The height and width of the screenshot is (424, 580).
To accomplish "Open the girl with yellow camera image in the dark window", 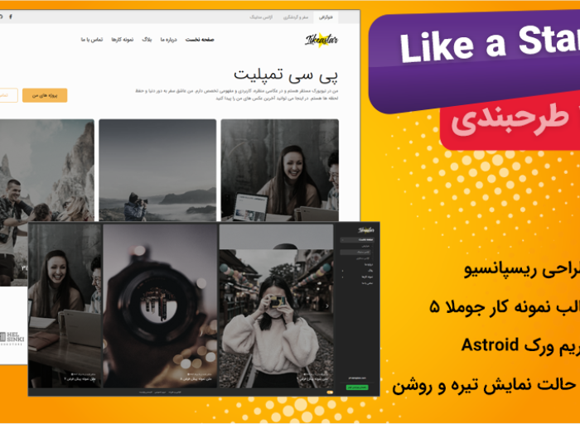I will pos(276,319).
